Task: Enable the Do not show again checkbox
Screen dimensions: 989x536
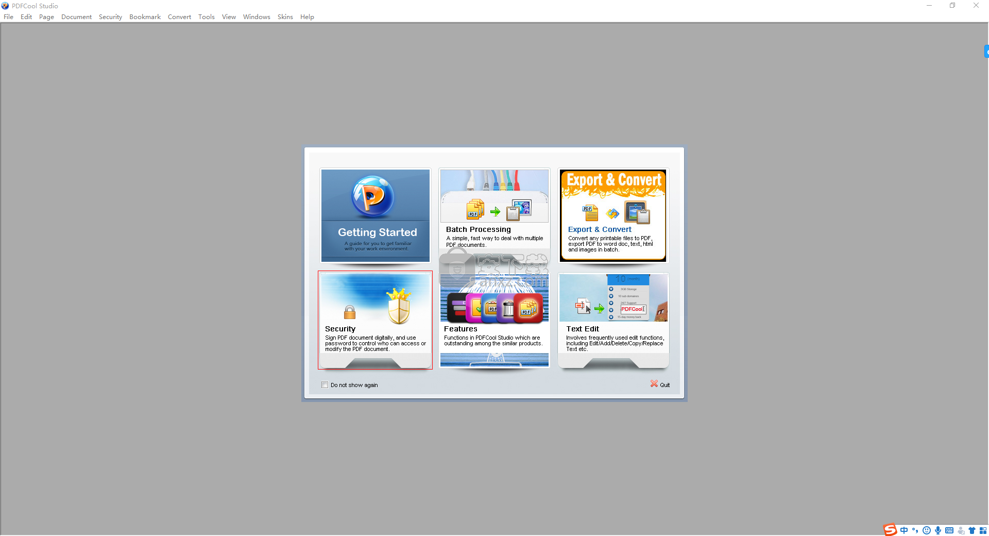Action: point(325,385)
